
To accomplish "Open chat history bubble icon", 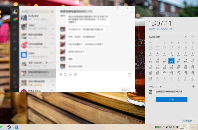I will click(75, 75).
